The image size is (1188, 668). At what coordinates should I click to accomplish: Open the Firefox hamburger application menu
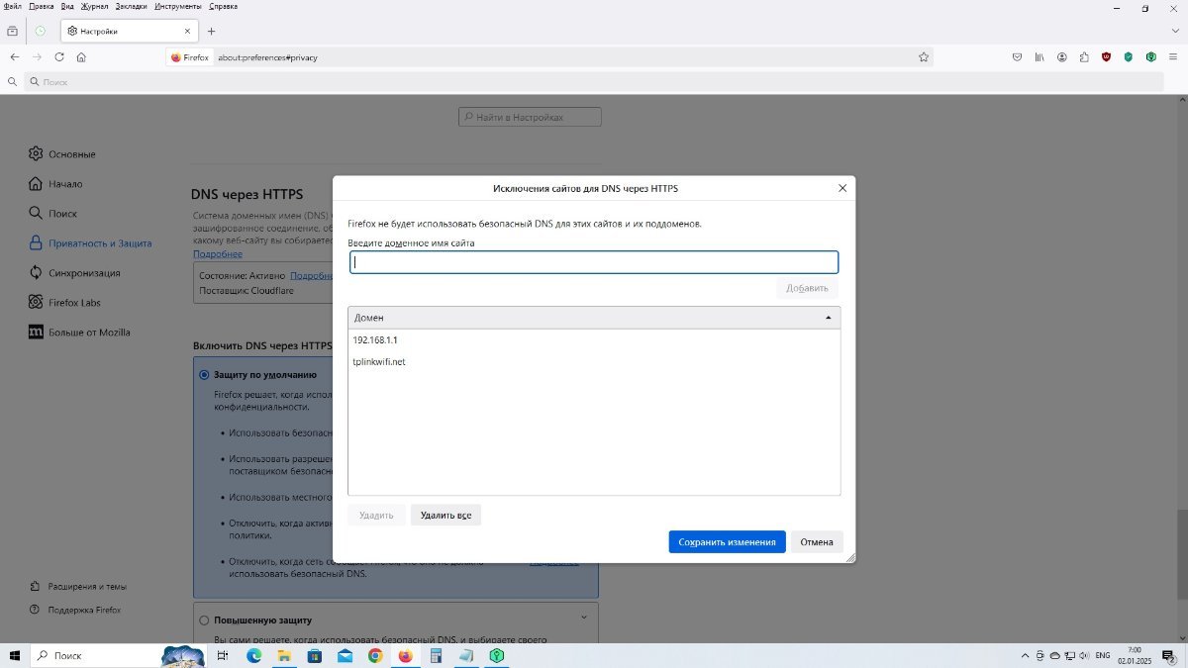coord(1174,57)
